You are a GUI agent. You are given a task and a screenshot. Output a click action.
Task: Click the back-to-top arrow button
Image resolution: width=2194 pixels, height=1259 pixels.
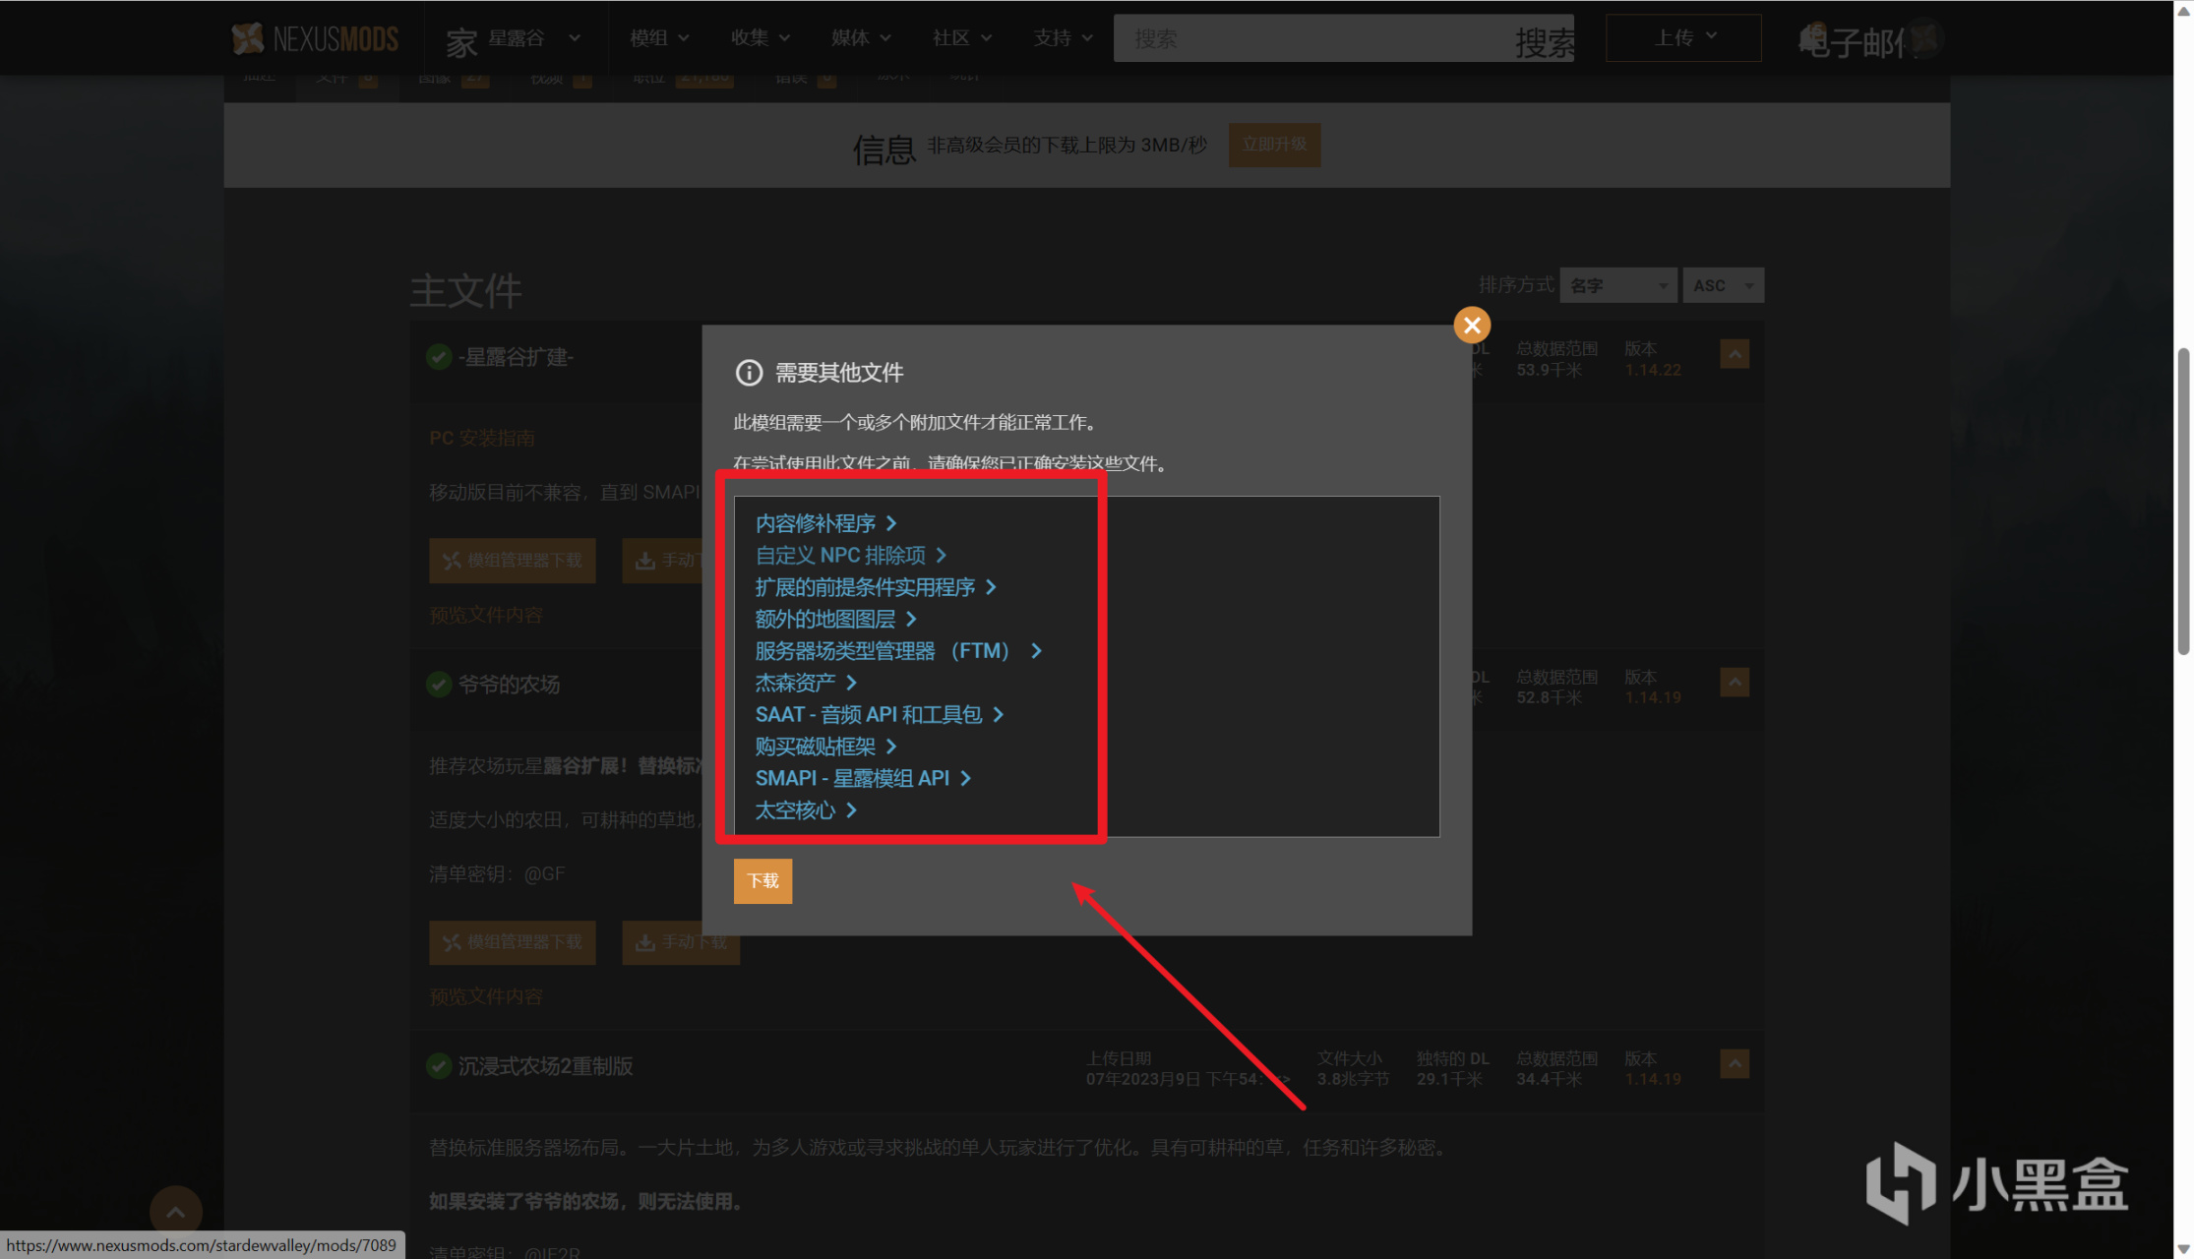coord(175,1212)
